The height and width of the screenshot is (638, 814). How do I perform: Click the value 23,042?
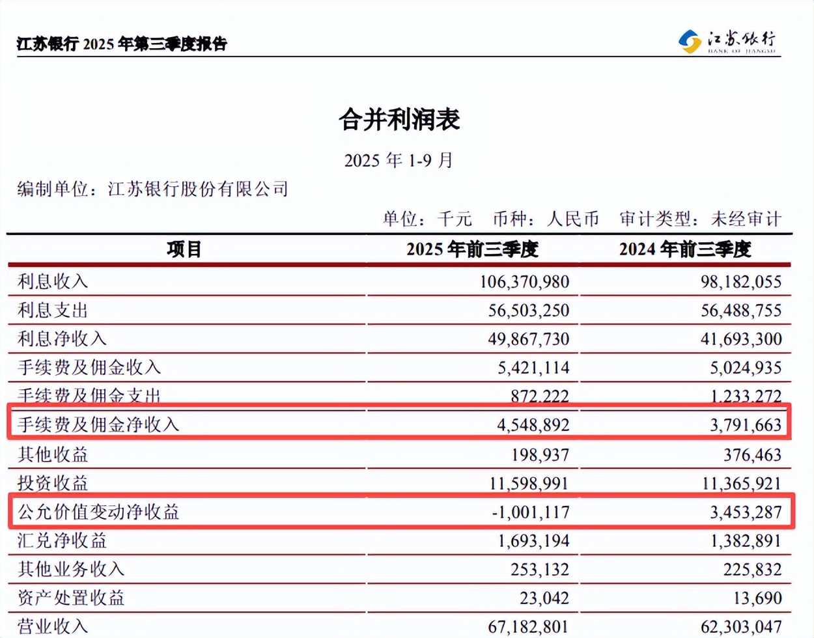[x=544, y=598]
